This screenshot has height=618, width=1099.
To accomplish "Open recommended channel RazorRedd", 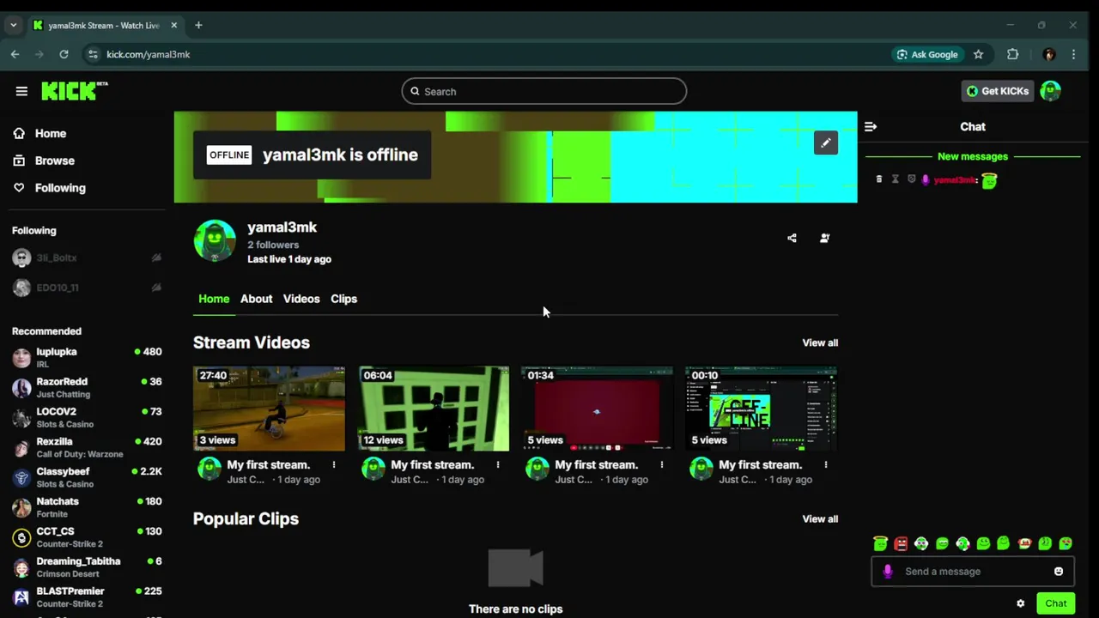I will point(87,387).
